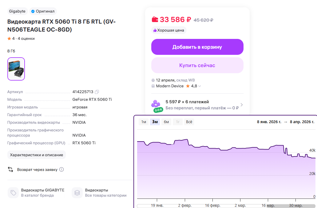Select the 3м chart period

pyautogui.click(x=155, y=122)
